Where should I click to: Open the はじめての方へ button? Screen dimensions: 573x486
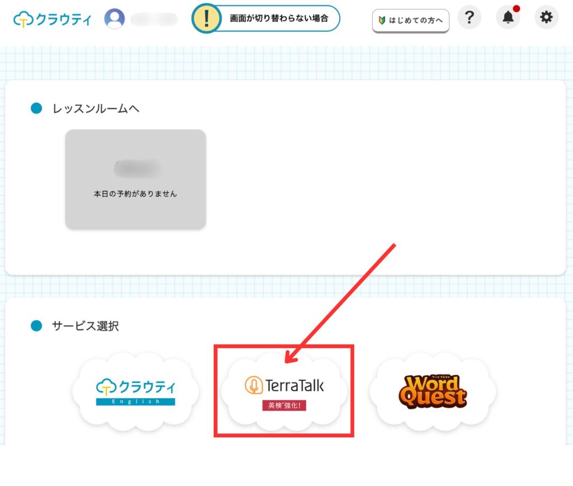point(411,21)
